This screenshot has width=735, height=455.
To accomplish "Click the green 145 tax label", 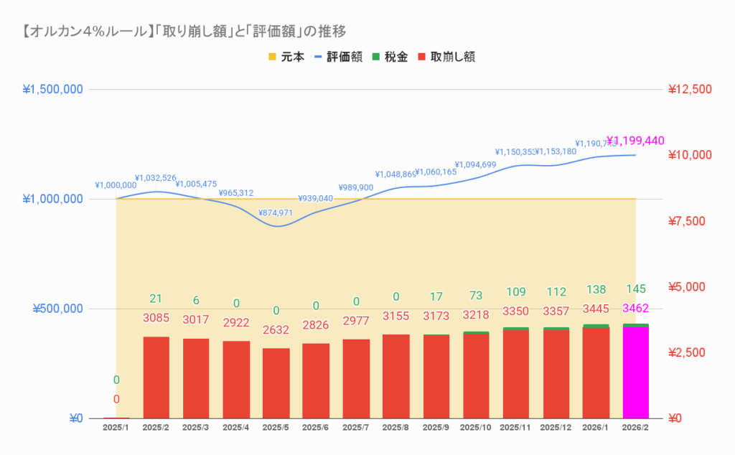I will pyautogui.click(x=635, y=289).
